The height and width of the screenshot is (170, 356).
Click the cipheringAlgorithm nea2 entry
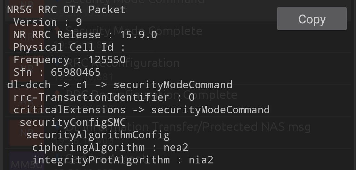pyautogui.click(x=110, y=147)
